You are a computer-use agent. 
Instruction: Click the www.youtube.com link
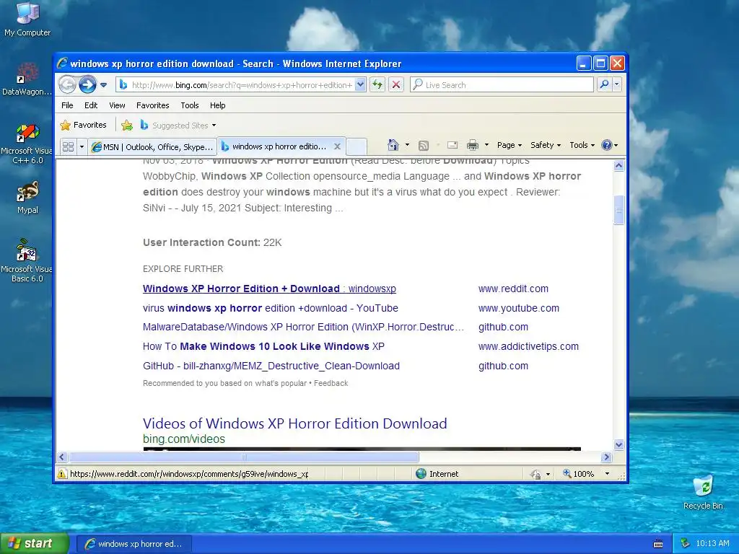tap(518, 308)
